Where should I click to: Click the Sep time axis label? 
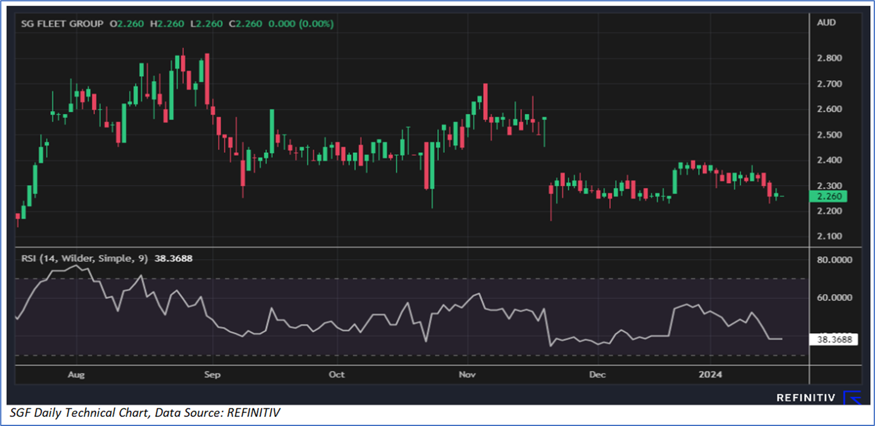(212, 375)
